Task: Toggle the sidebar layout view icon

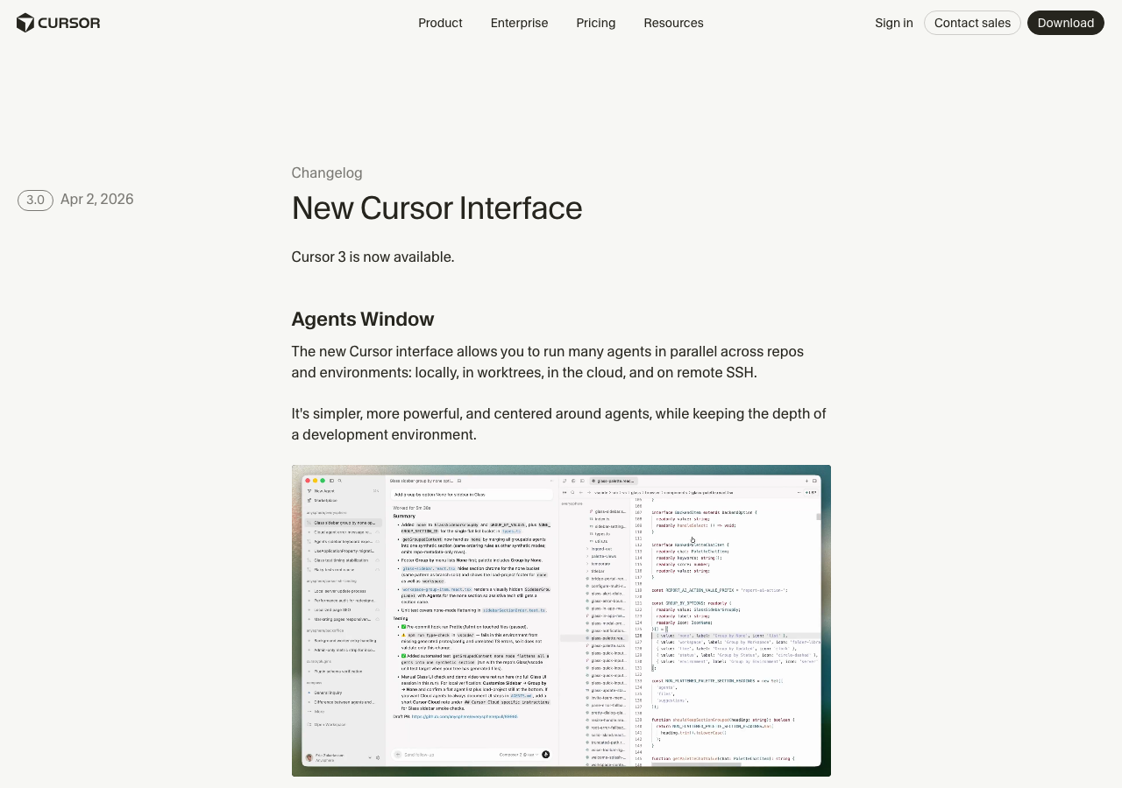Action: pos(331,481)
